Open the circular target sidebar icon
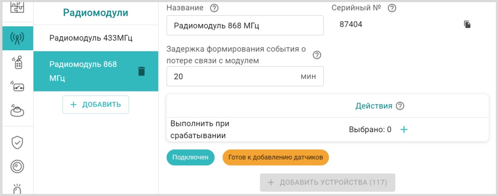498x196 pixels. (x=18, y=167)
